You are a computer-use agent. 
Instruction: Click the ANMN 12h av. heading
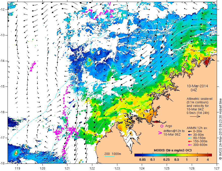[x=197, y=128]
